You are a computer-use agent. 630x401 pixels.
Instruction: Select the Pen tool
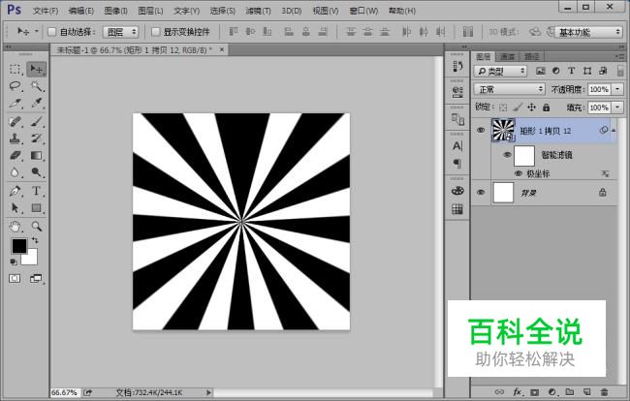pos(15,191)
